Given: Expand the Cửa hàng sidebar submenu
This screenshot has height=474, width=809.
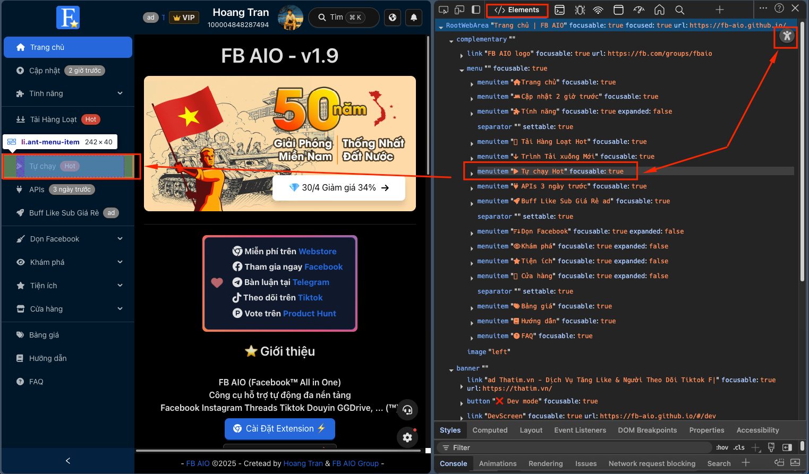Looking at the screenshot, I should [68, 309].
